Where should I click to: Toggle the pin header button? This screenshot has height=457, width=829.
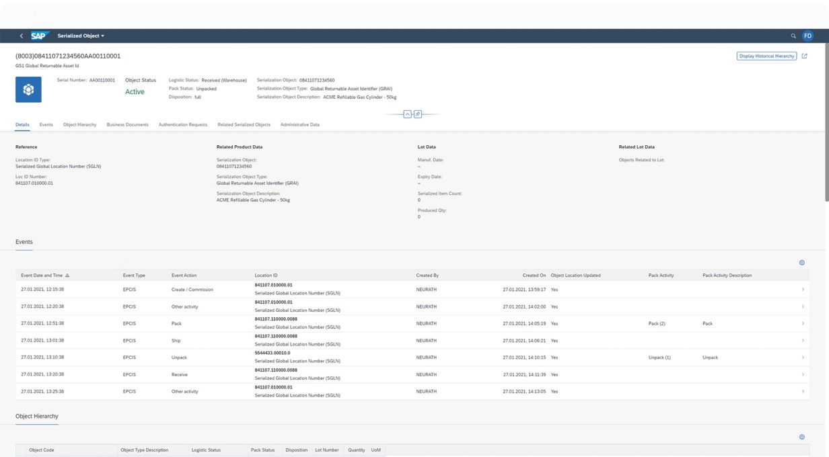coord(418,114)
